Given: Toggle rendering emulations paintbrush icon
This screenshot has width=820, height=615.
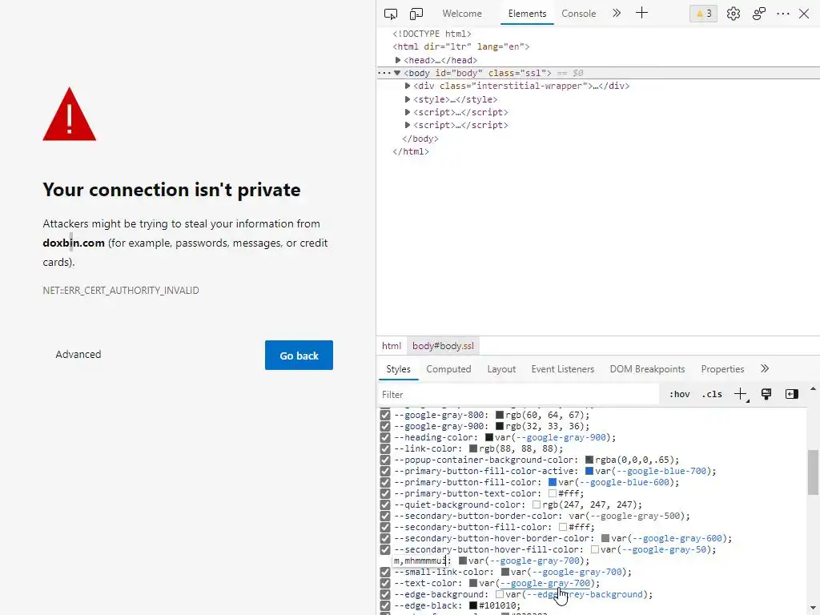Looking at the screenshot, I should (766, 394).
